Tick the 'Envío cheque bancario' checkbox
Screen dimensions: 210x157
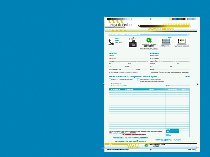pos(138,80)
